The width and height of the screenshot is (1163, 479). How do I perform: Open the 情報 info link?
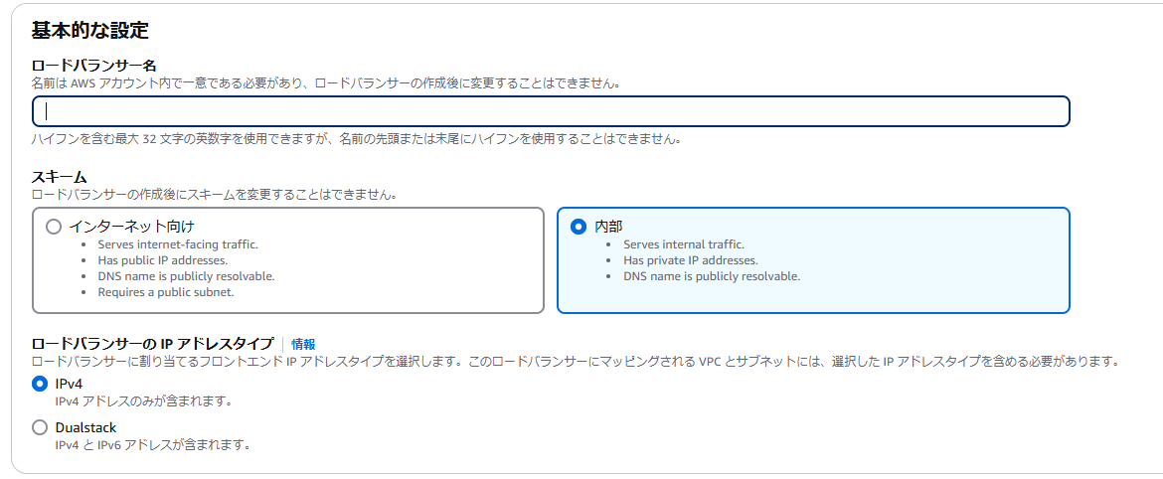click(x=303, y=344)
